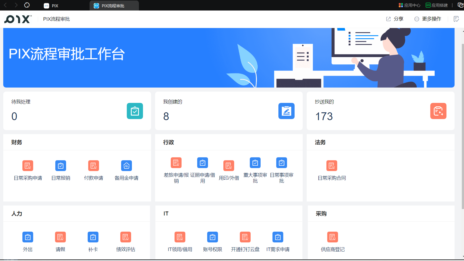Viewport: 464px width, 261px height.
Task: Click the 我创建的 count 8
Action: [166, 116]
